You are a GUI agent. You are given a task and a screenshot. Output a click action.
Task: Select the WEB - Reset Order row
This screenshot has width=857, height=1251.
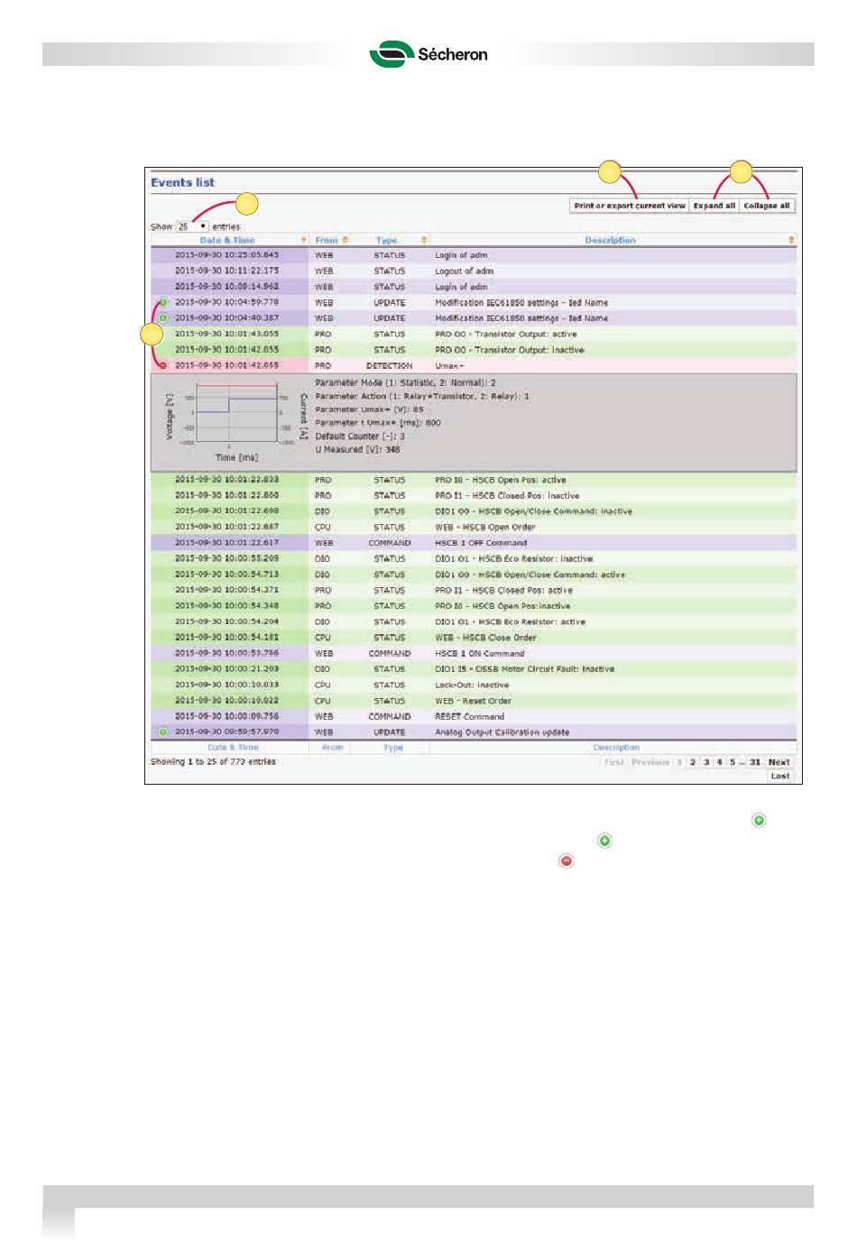[x=474, y=701]
